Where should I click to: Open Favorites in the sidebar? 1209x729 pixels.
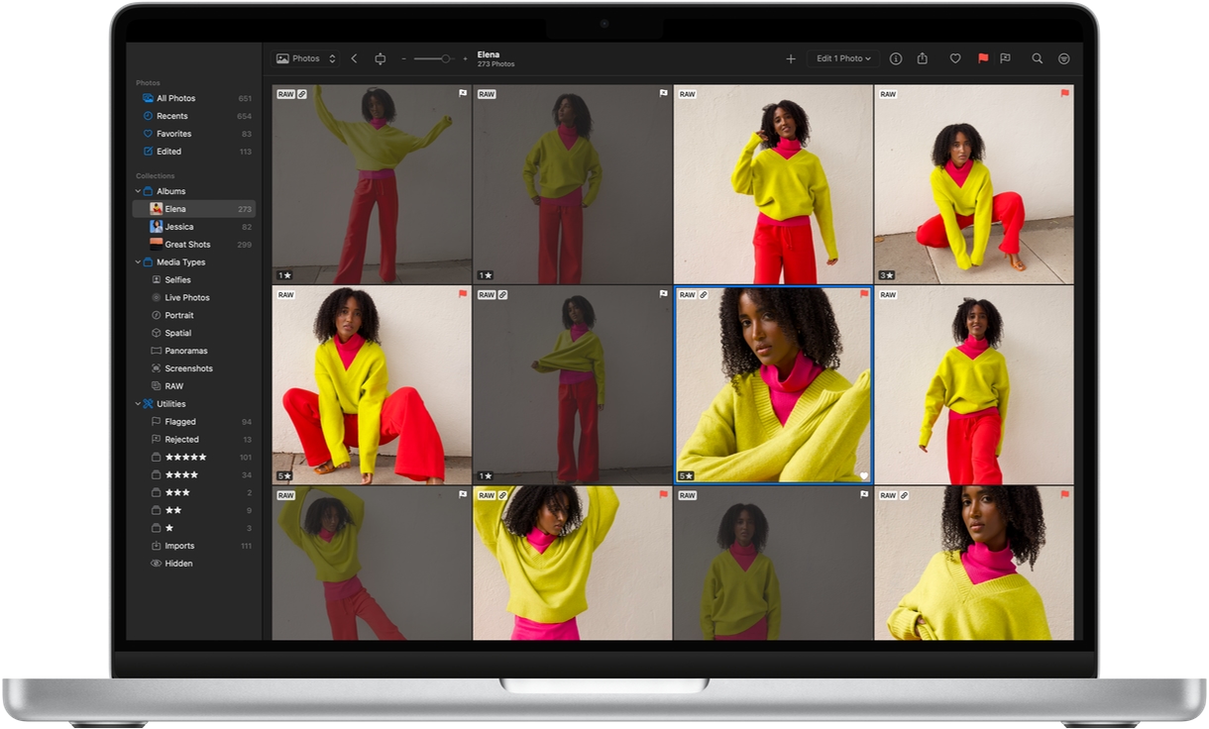(x=194, y=134)
